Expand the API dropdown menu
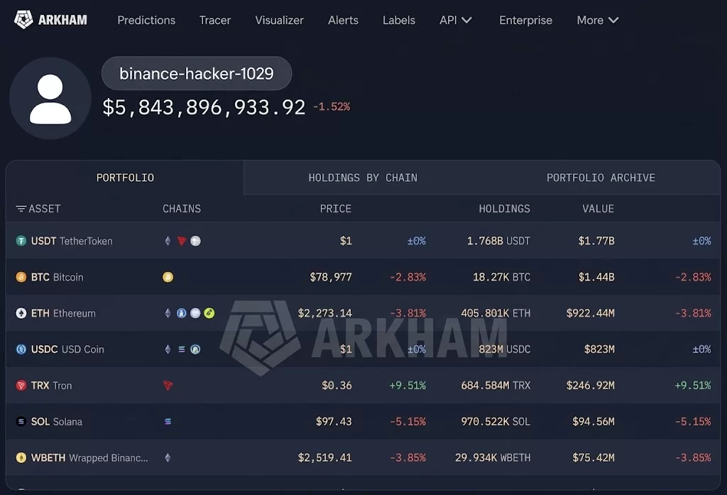 tap(455, 21)
